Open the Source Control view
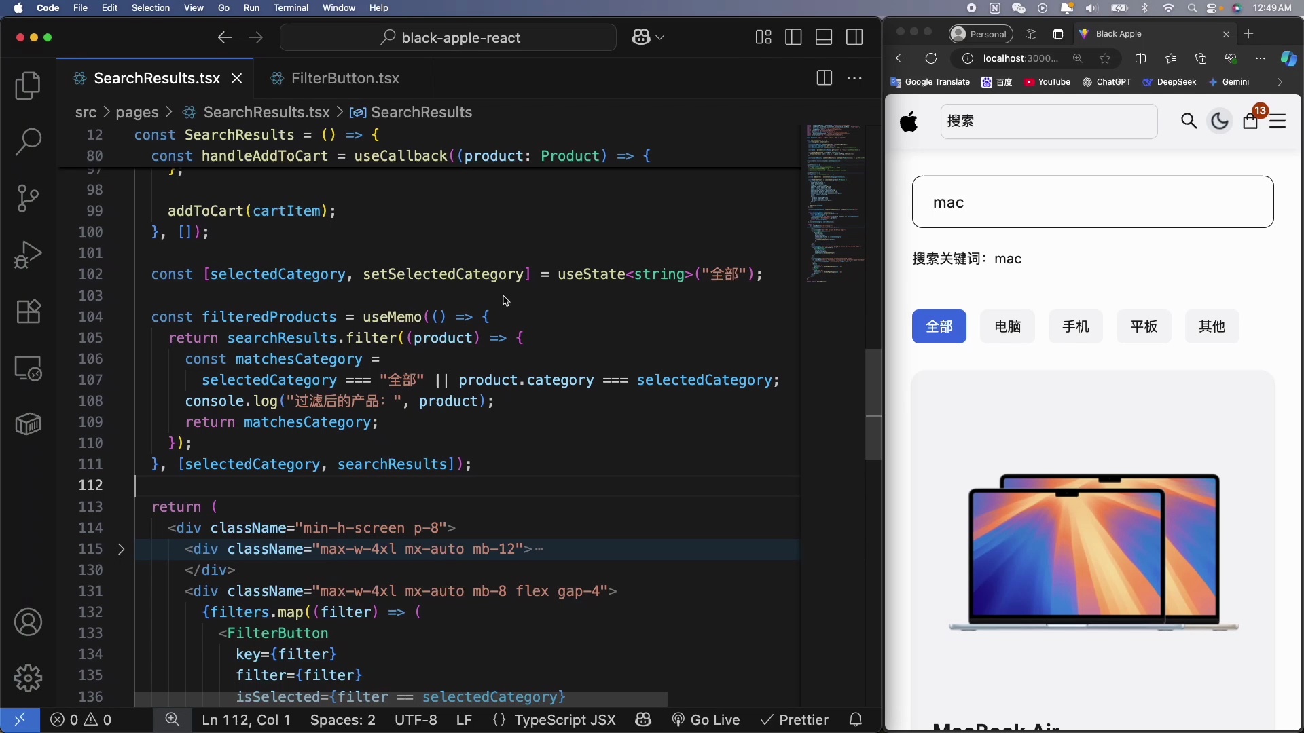 [28, 198]
